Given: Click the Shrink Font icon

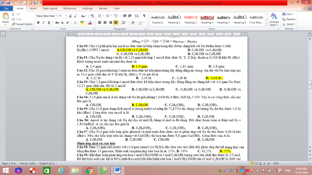Looking at the screenshot, I should (x=76, y=16).
